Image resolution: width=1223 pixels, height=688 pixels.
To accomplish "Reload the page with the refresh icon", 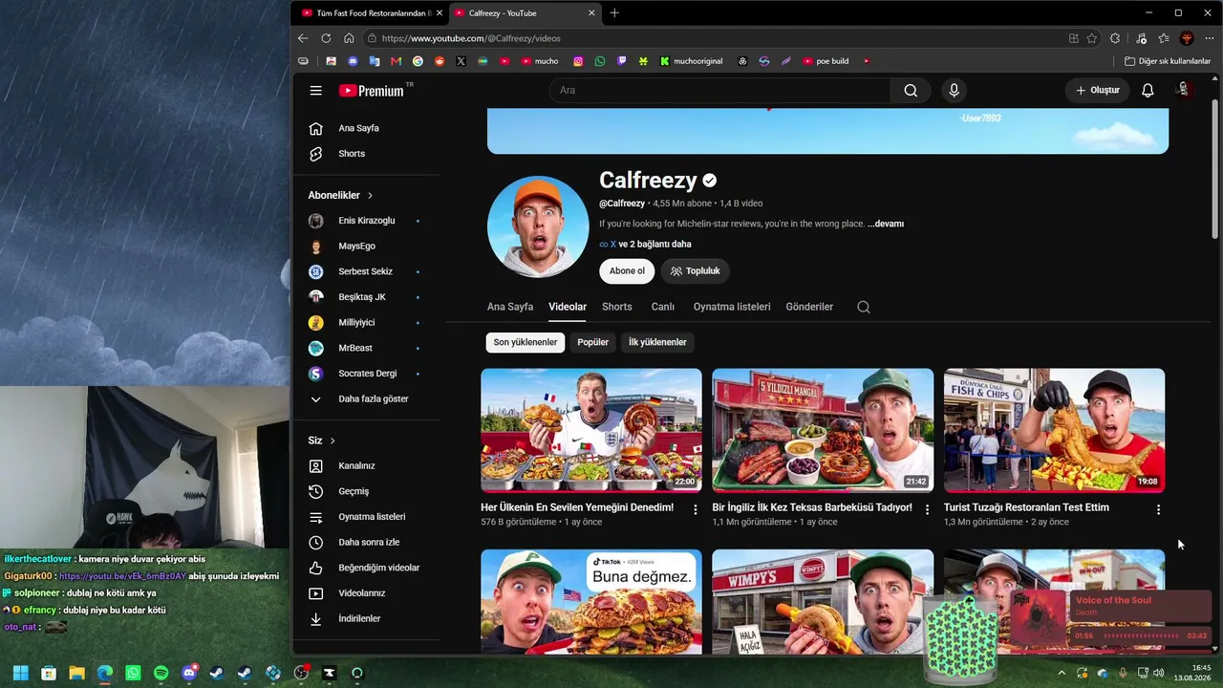I will point(326,38).
